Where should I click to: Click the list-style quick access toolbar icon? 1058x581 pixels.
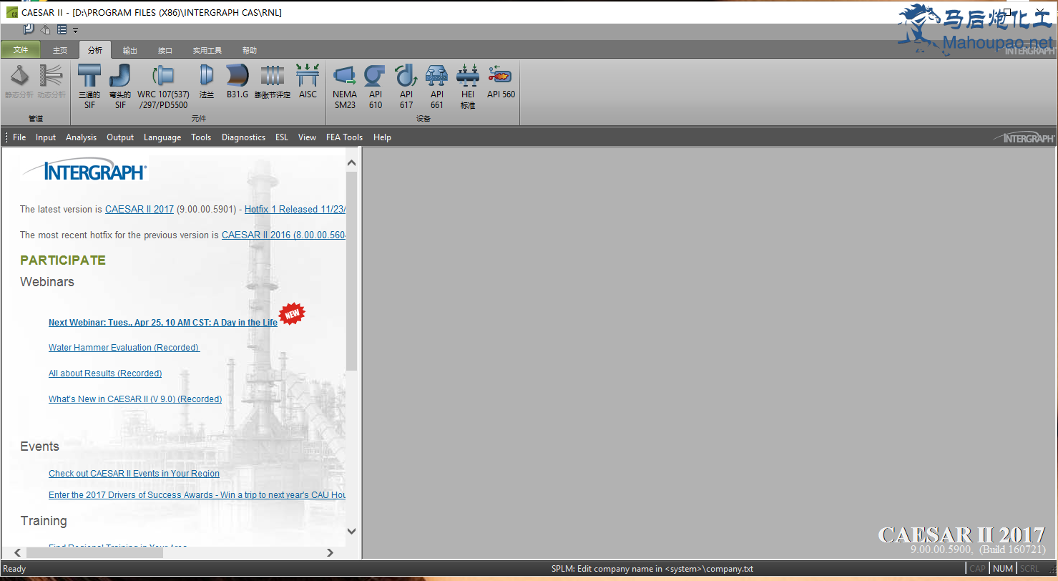[62, 29]
